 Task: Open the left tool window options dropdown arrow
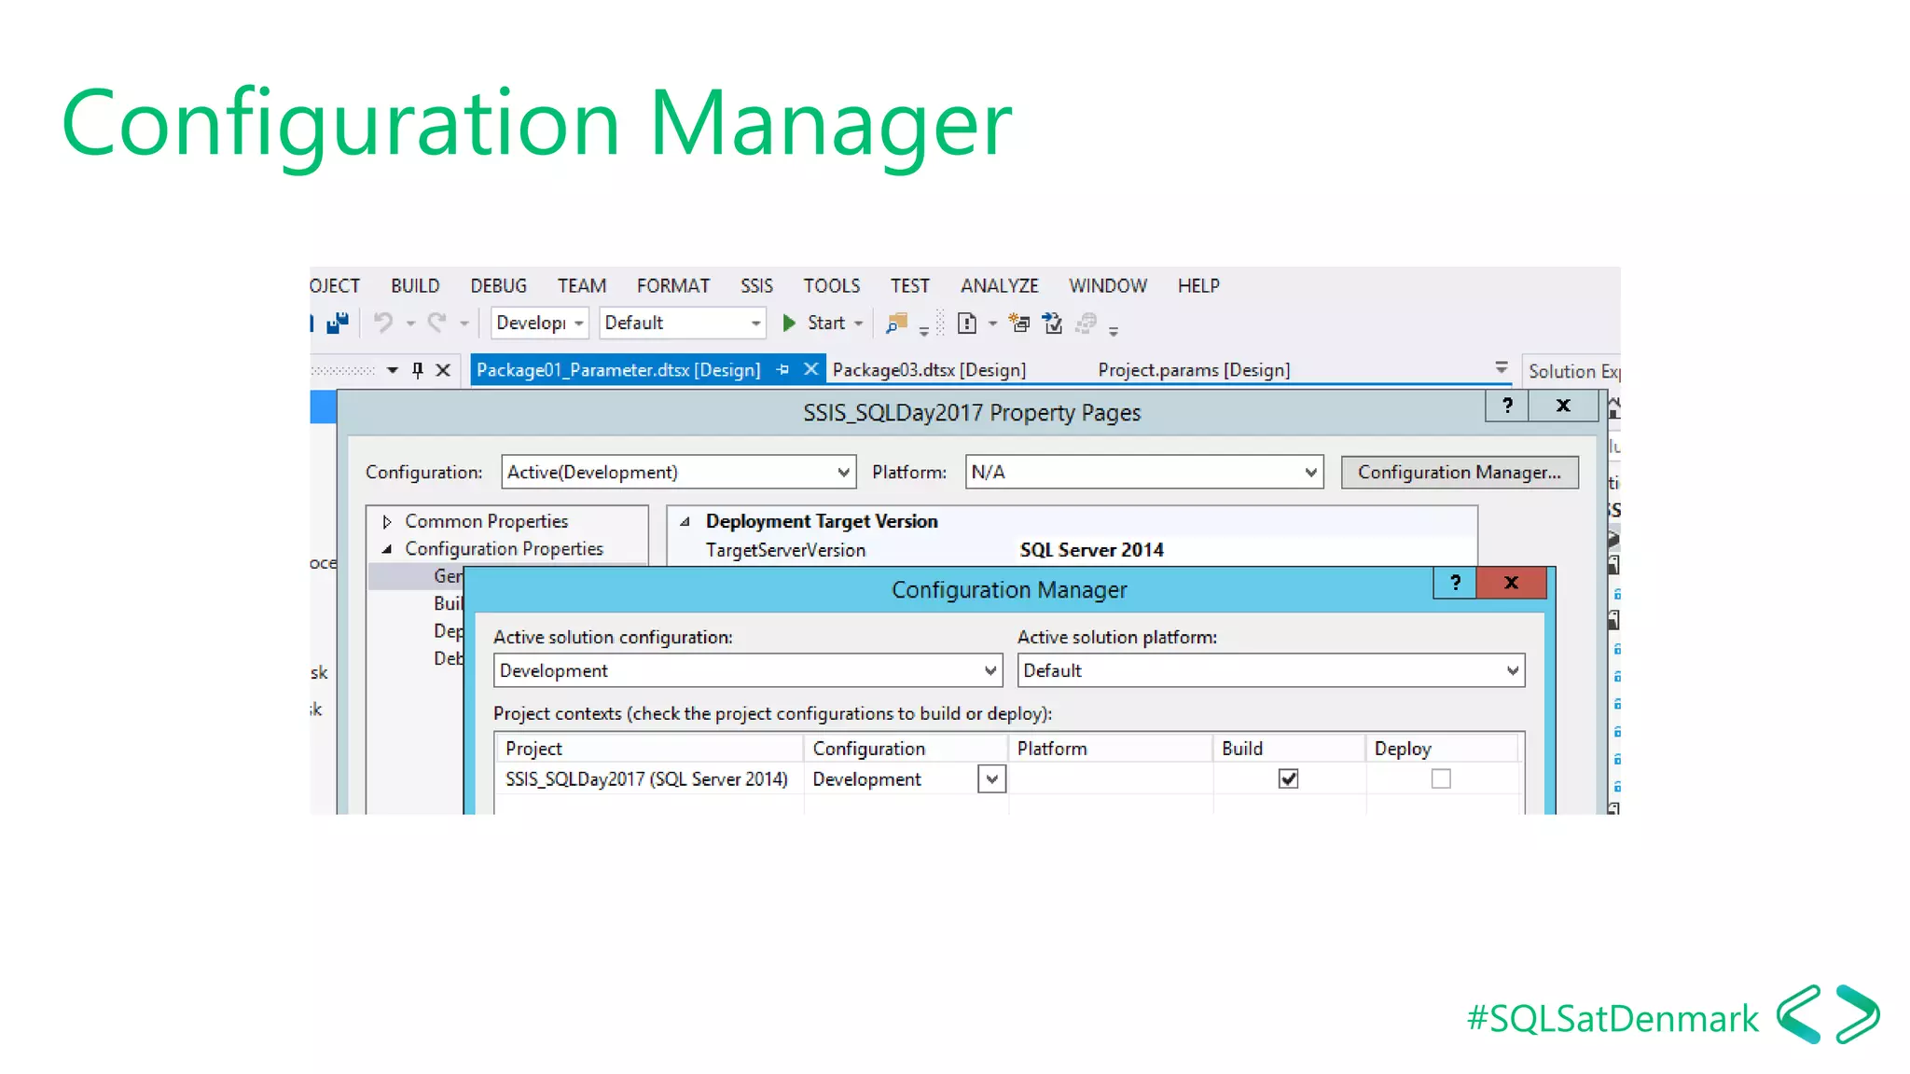(393, 370)
